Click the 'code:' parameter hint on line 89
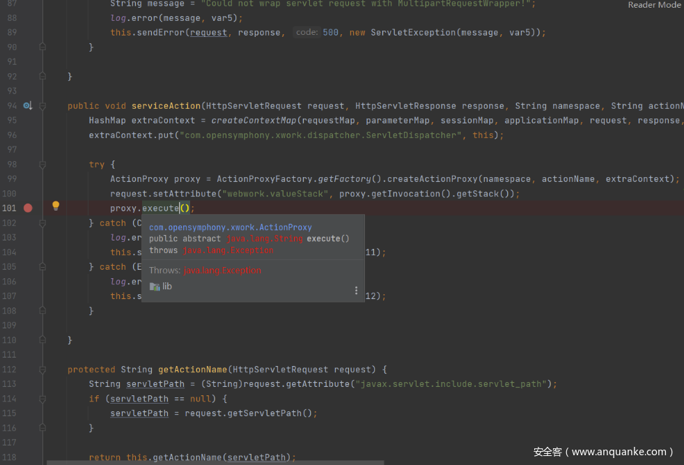 point(306,33)
